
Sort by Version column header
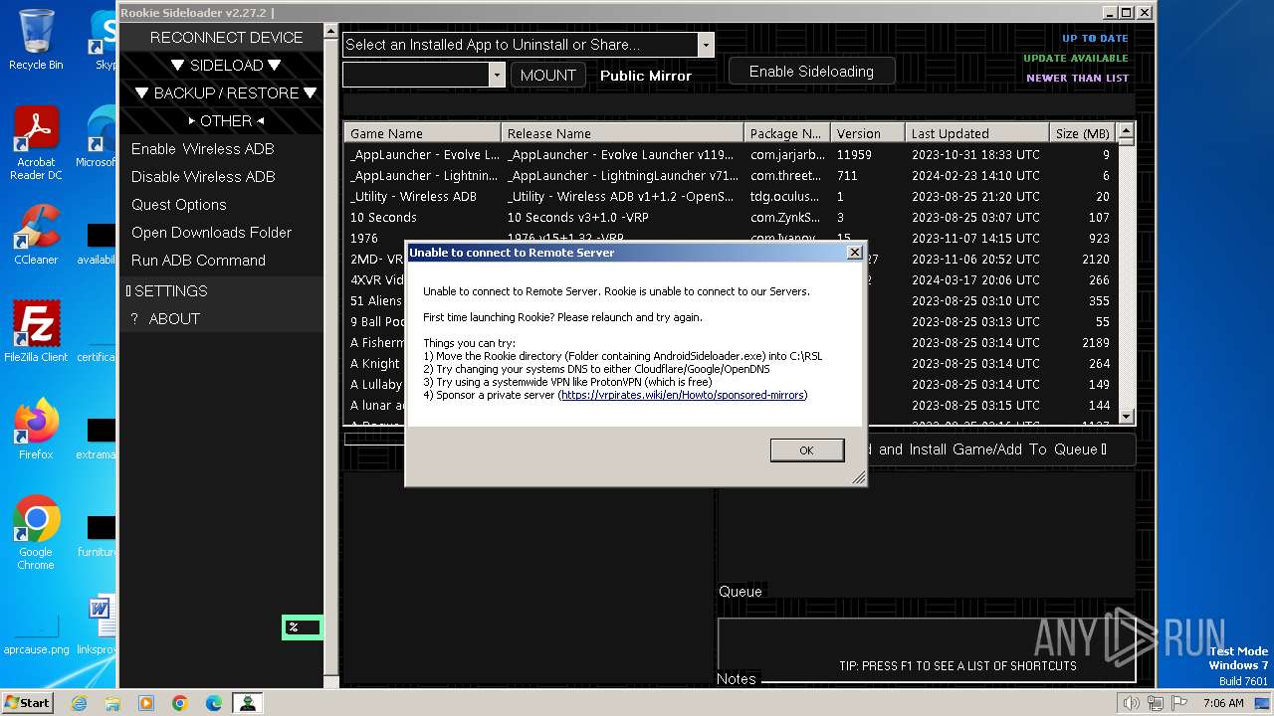tap(868, 133)
